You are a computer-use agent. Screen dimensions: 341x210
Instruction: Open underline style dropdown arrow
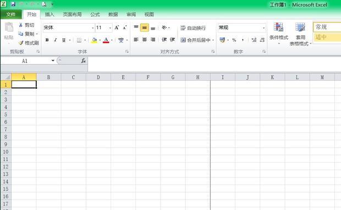70,40
